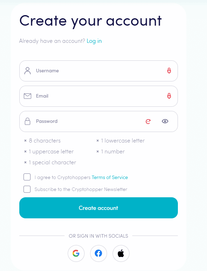Click the padlock icon beside Password

[x=27, y=121]
